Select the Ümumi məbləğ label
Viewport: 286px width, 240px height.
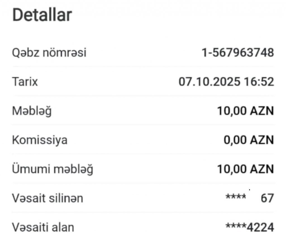click(53, 169)
